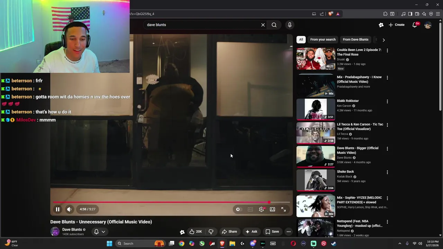Save the video to a playlist

pyautogui.click(x=272, y=232)
